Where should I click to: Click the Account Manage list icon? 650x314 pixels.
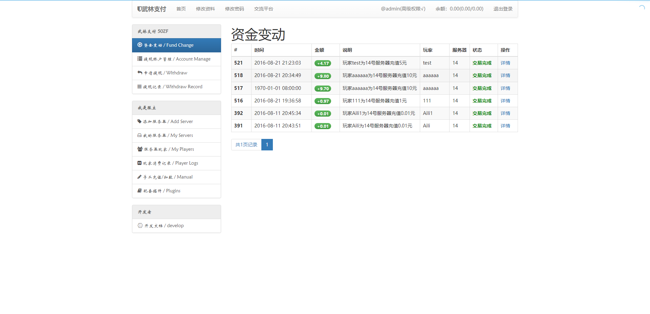[x=140, y=59]
